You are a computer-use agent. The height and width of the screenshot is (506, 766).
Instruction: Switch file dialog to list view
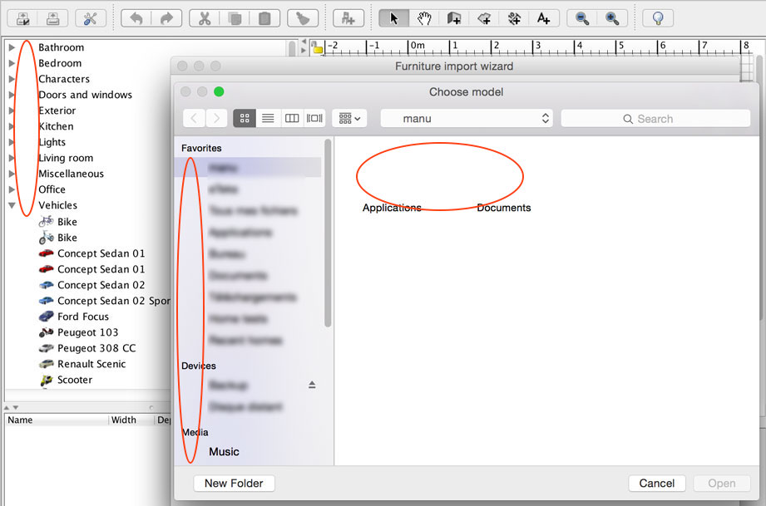[x=268, y=118]
